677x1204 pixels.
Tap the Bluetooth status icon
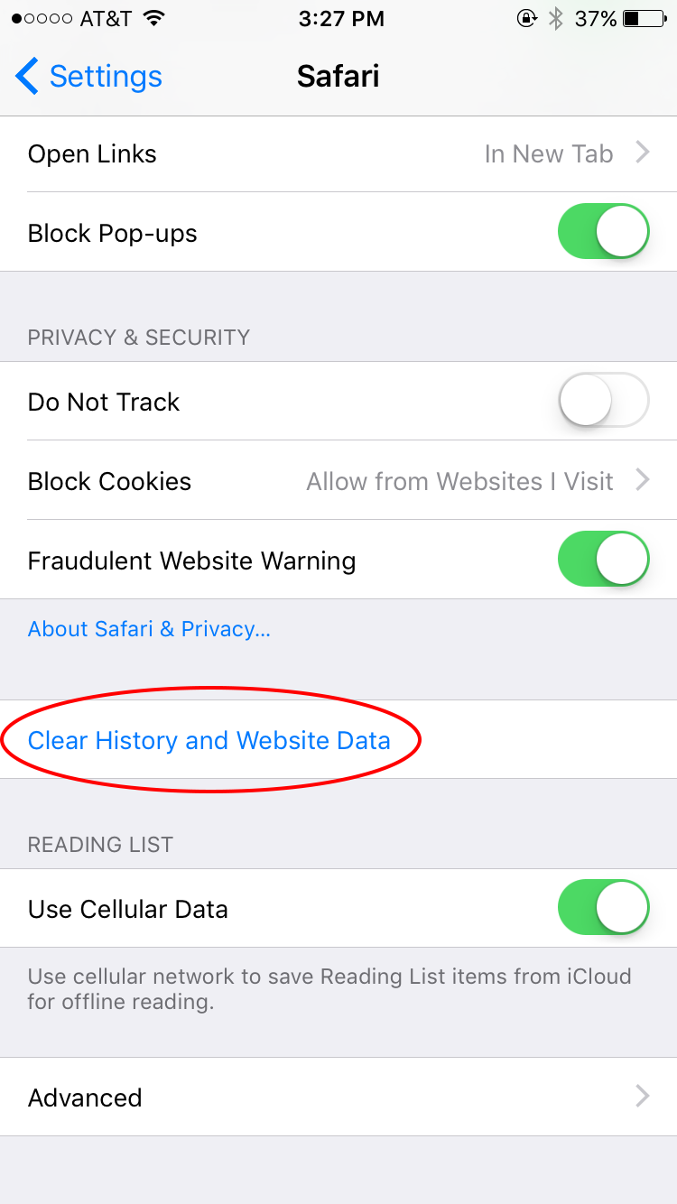[x=556, y=19]
